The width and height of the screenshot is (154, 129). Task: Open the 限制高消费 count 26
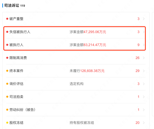tap(138, 58)
